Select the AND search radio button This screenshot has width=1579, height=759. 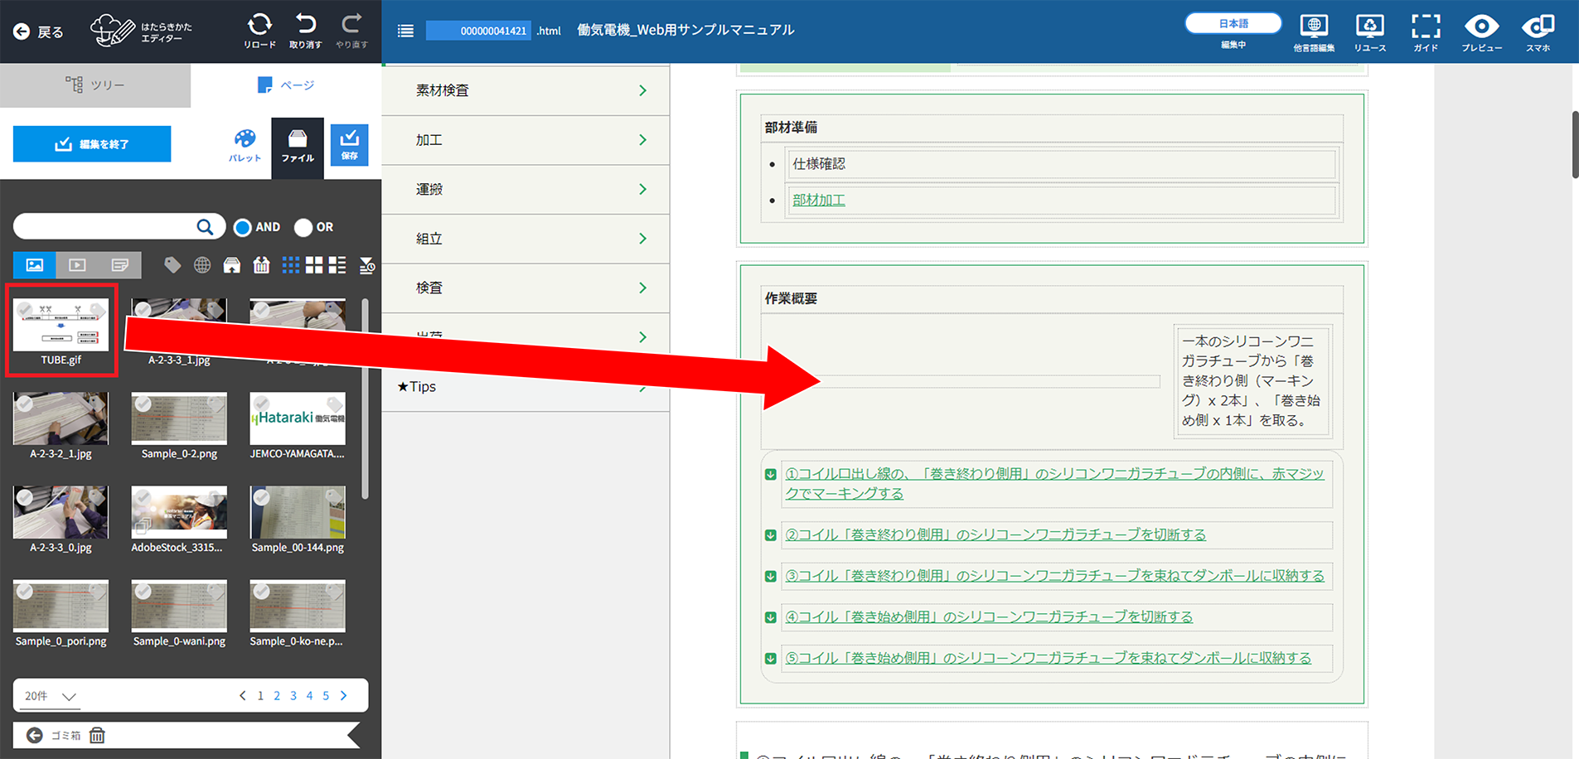pos(243,227)
